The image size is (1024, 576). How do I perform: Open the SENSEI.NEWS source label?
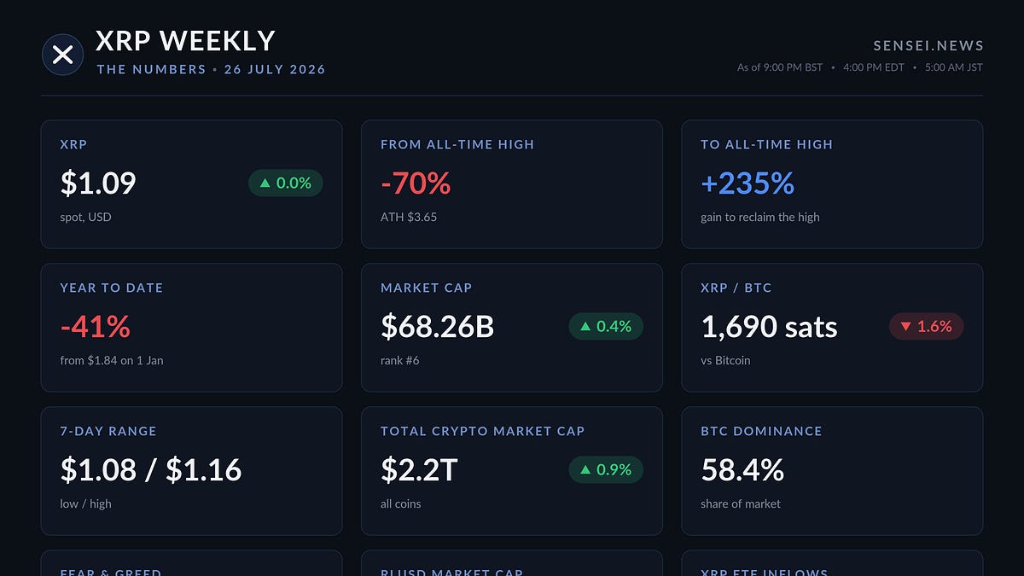[928, 46]
